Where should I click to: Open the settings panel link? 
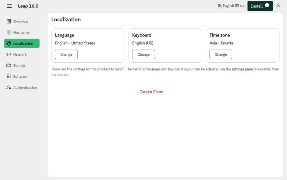coord(243,69)
